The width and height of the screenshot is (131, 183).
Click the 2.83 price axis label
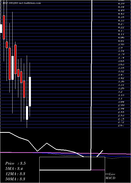click(x=121, y=115)
